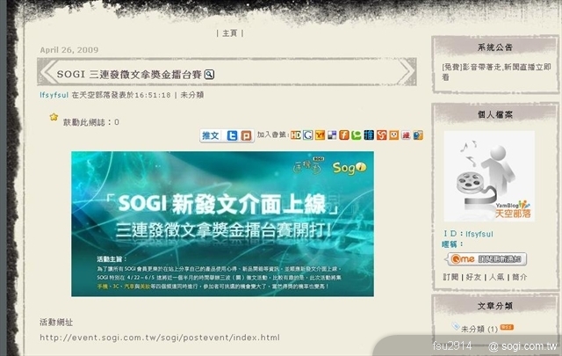Share the post via the Plurk icon
Image resolution: width=562 pixels, height=356 pixels.
pos(246,135)
